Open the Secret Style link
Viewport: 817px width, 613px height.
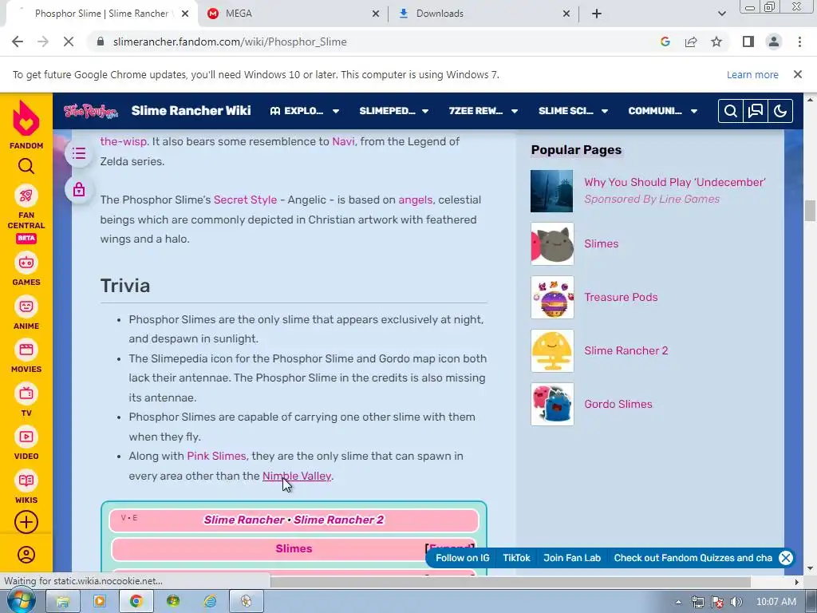click(246, 200)
